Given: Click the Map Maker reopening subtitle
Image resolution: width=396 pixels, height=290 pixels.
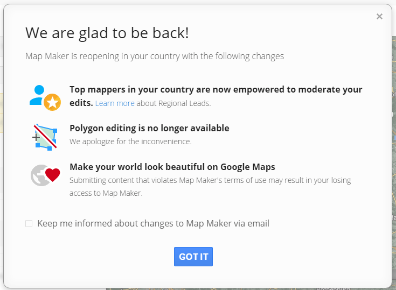Looking at the screenshot, I should [x=155, y=56].
